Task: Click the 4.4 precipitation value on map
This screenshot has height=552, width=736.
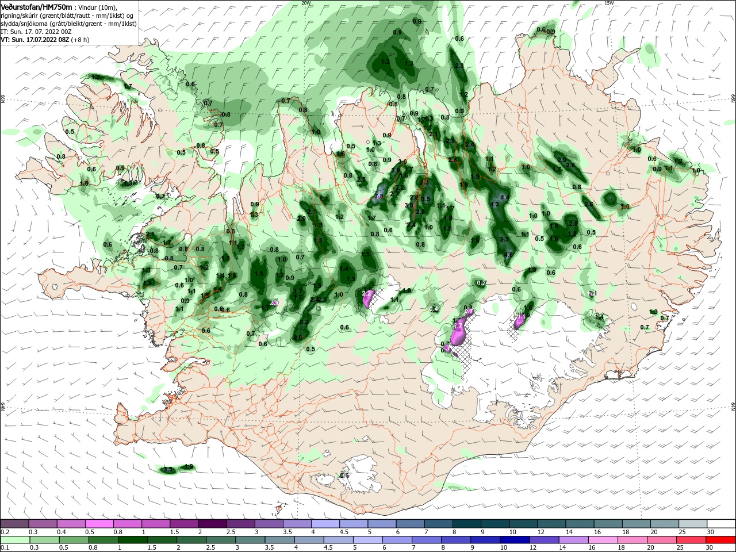Action: click(505, 197)
